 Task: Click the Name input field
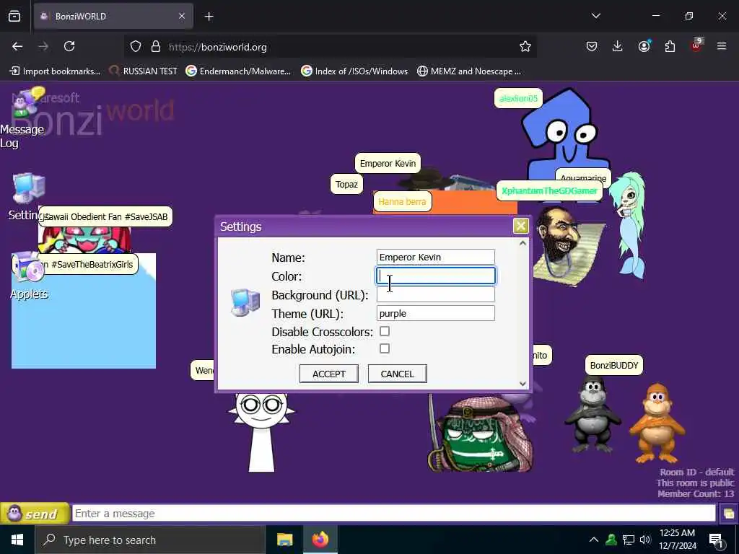[x=436, y=258]
